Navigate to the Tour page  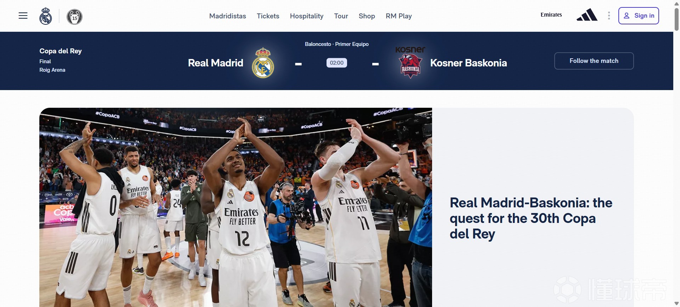click(341, 16)
